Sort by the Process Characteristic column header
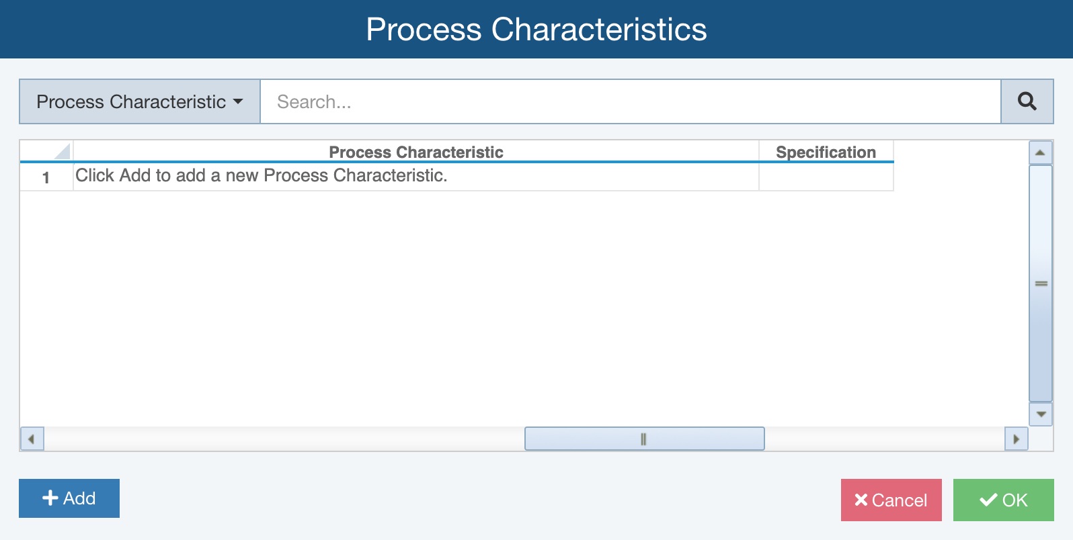Image resolution: width=1073 pixels, height=540 pixels. 415,152
